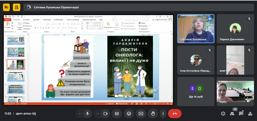Open the Контур фигуры dropdown
The width and height of the screenshot is (257, 121).
[128, 26]
